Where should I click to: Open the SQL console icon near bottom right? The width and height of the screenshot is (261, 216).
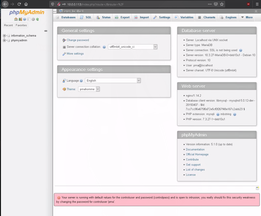tap(257, 188)
